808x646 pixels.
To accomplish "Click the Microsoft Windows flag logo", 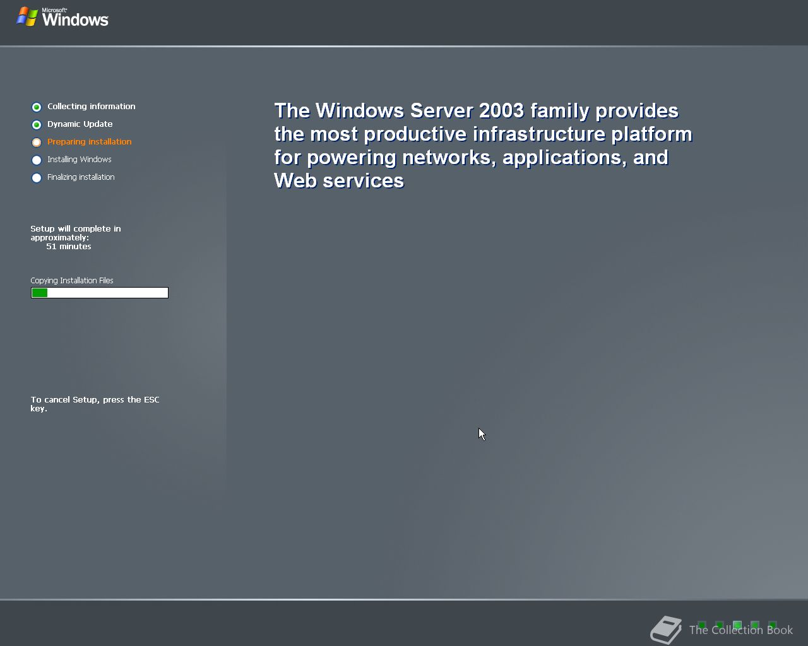I will 27,17.
